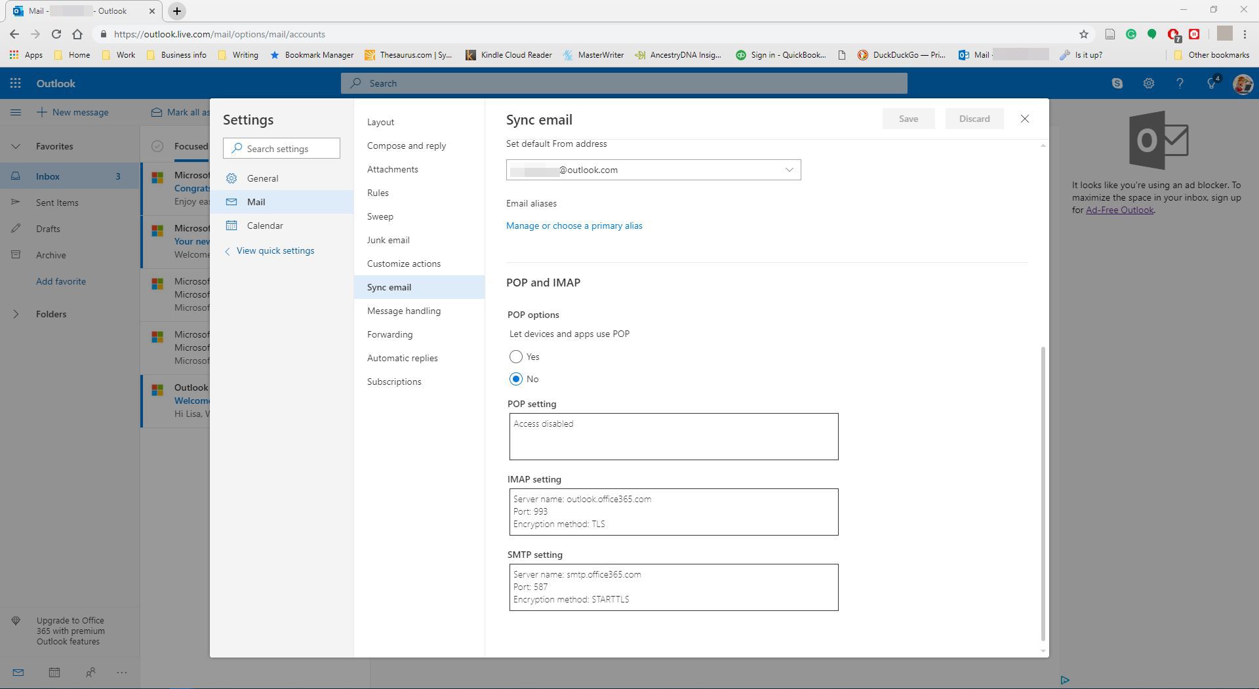
Task: Open Compose and reply settings
Action: pyautogui.click(x=419, y=146)
